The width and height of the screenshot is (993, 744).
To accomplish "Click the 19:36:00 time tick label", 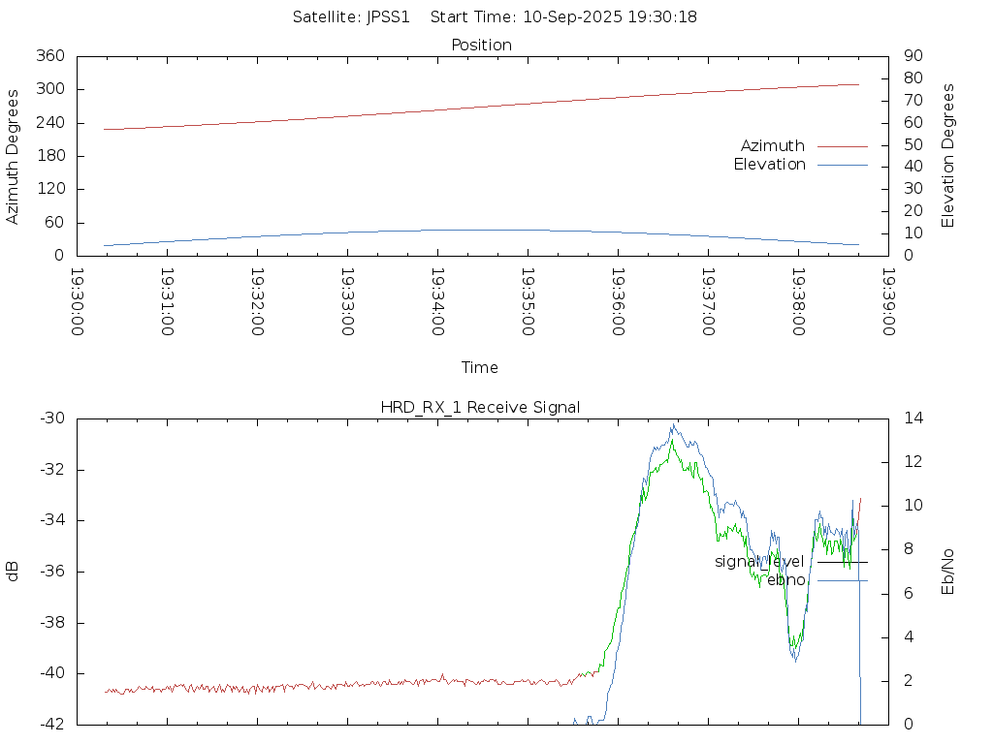I will [x=618, y=302].
